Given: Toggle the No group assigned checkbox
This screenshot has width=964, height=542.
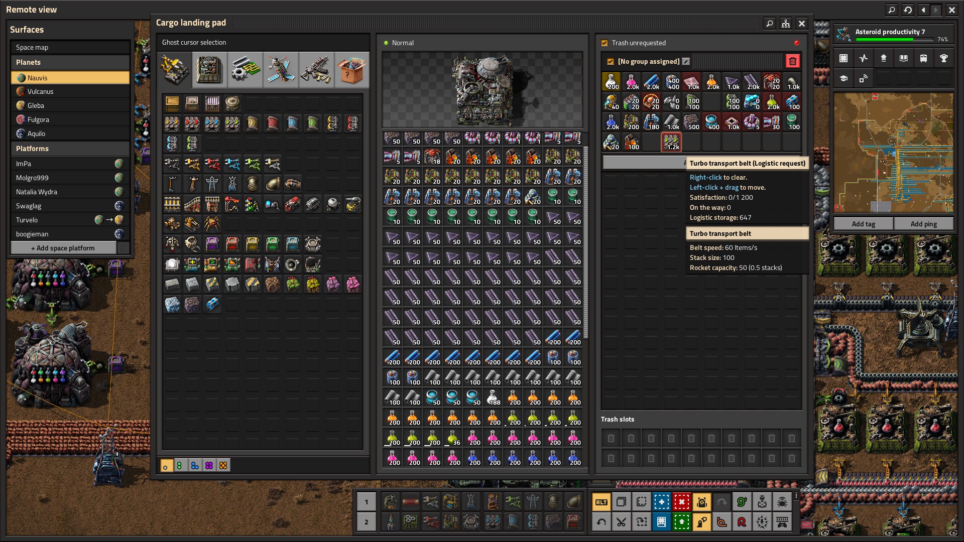Looking at the screenshot, I should [611, 62].
